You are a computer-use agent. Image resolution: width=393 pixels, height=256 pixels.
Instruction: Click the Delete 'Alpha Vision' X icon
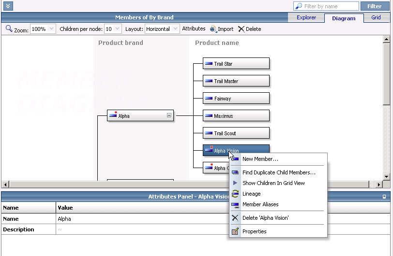[x=235, y=218]
